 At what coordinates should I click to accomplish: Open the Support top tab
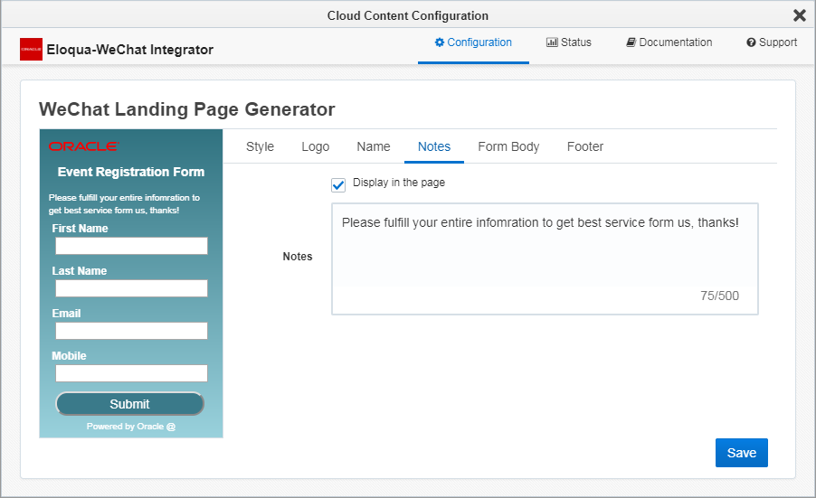click(x=772, y=42)
